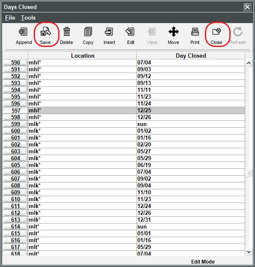Click the Day Closed column header
Screen dimensions: 255x267
pyautogui.click(x=191, y=56)
